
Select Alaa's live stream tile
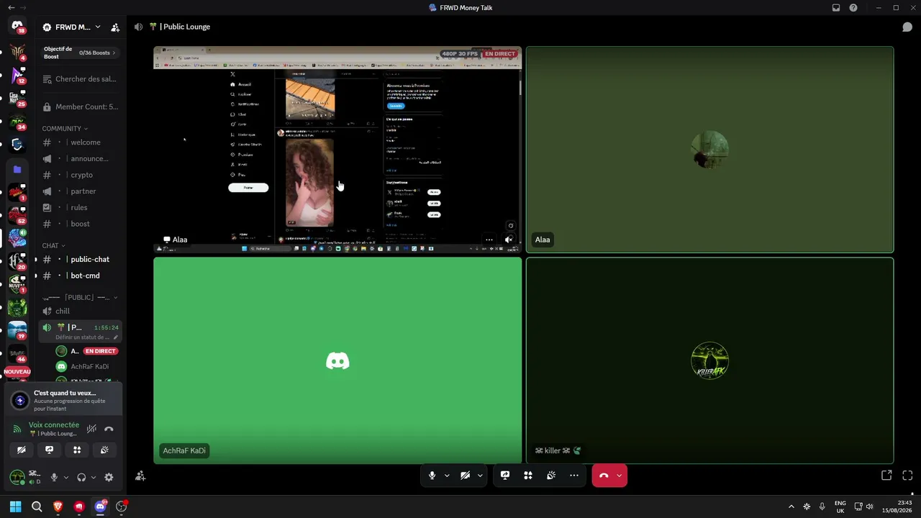tap(337, 150)
